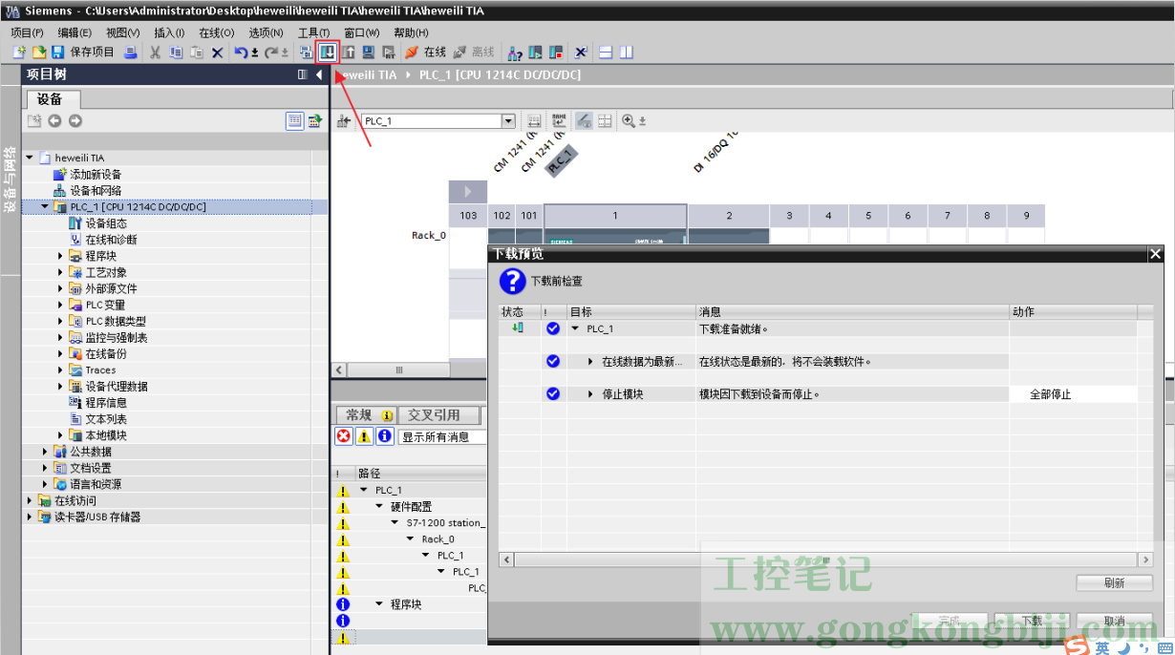Click the zoom magnifier icon in device view
This screenshot has width=1175, height=655.
(629, 121)
